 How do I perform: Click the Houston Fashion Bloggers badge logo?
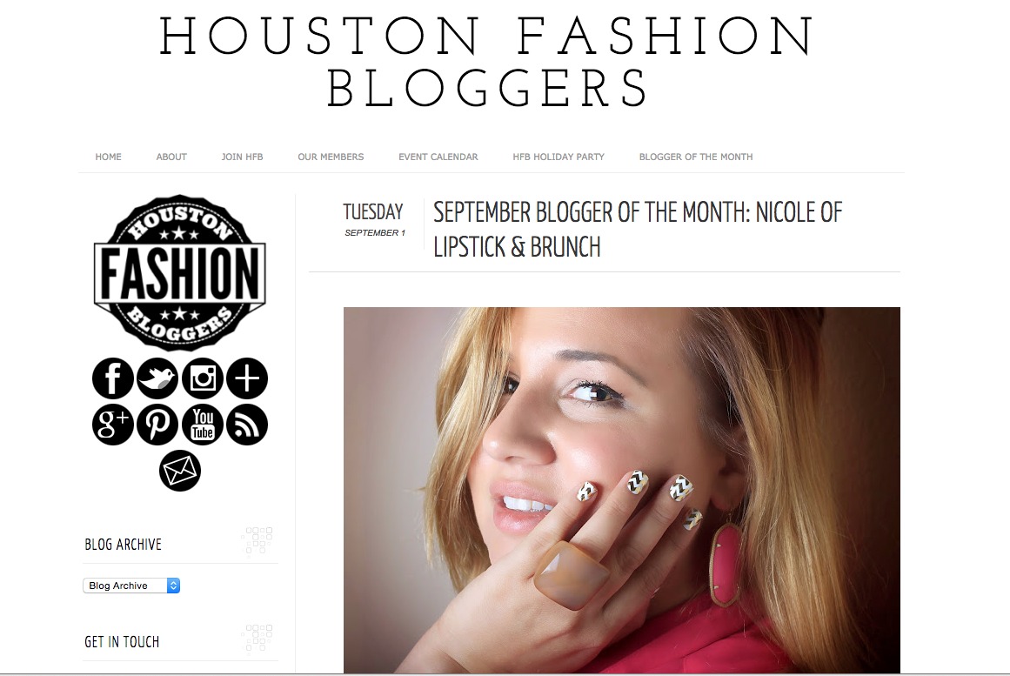(x=180, y=272)
